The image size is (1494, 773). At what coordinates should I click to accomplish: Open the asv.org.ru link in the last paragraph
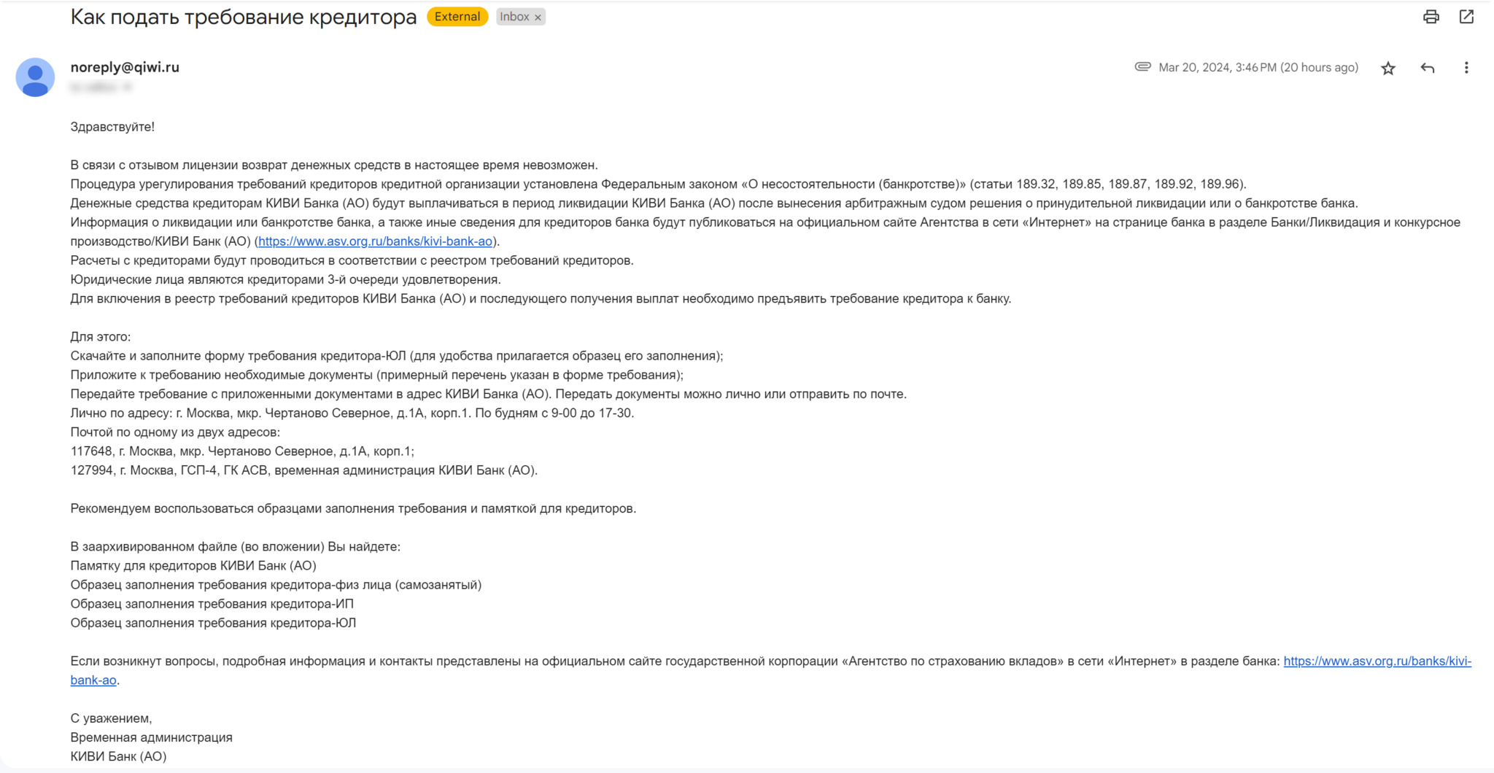1377,661
